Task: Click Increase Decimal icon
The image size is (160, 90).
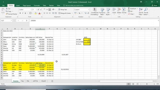Action: [85, 13]
